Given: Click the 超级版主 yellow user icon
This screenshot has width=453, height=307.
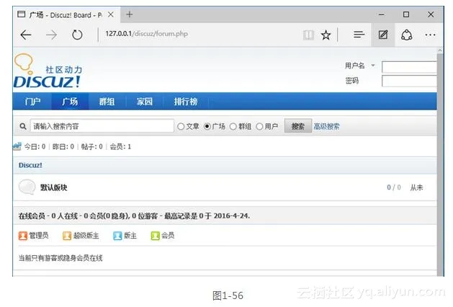Looking at the screenshot, I should [67, 236].
